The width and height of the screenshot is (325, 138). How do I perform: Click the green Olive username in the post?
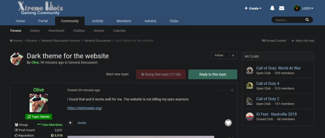click(39, 90)
